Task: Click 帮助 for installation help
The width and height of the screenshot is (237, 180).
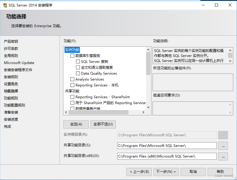Action: click(220, 172)
